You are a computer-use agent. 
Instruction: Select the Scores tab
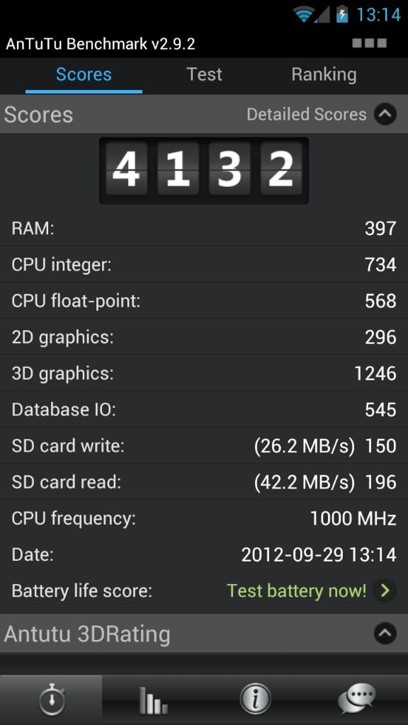(84, 74)
